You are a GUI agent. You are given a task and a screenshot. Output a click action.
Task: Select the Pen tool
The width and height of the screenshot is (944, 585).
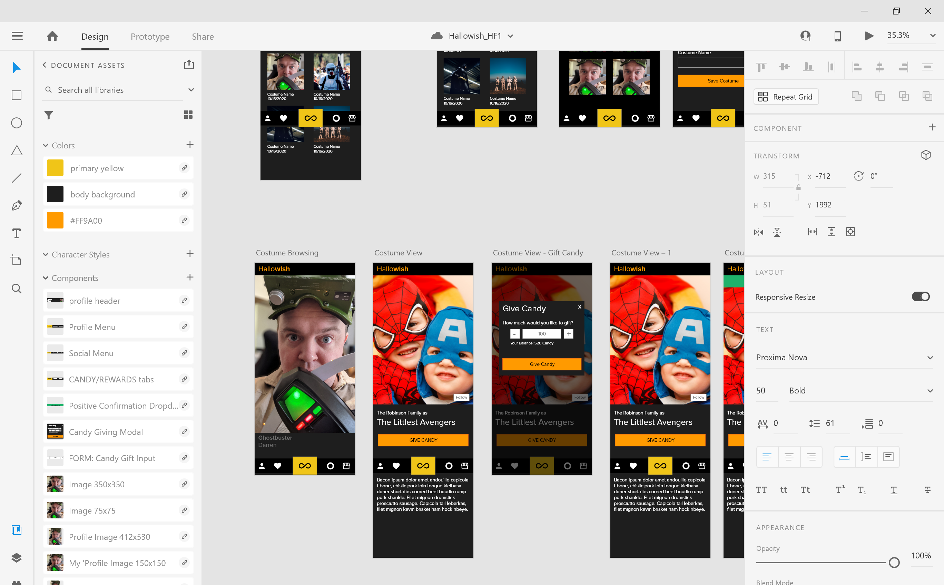pos(16,205)
